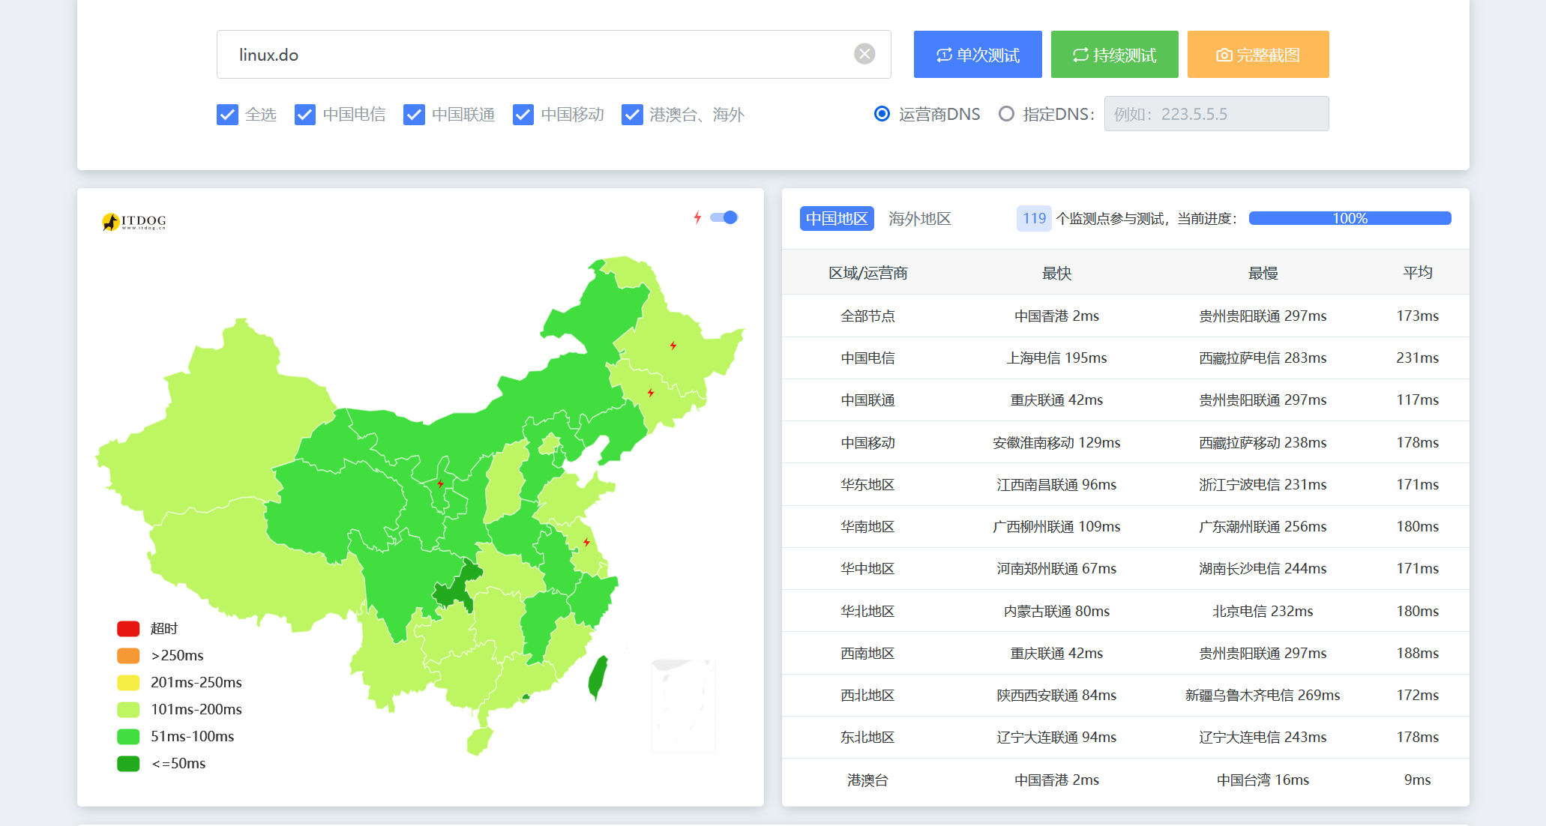Select Taiwan island on the map
Screen dimensions: 1546x826
(598, 677)
